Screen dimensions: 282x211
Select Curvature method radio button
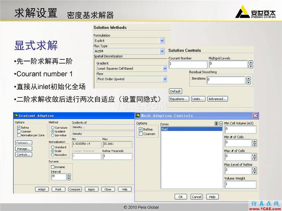(x=53, y=127)
